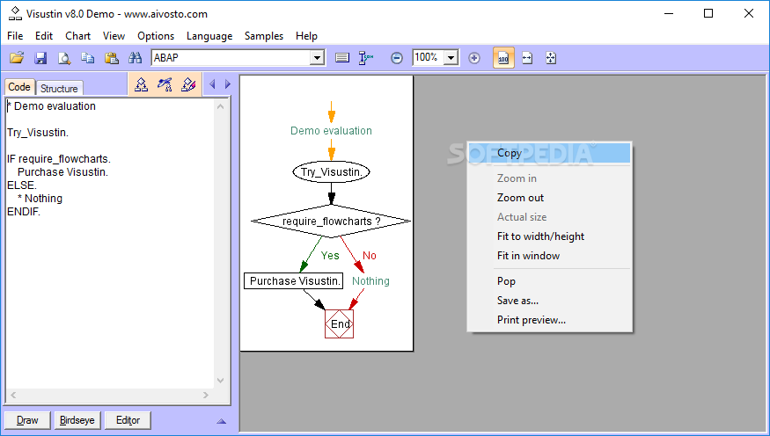The image size is (770, 436).
Task: Choose Copy in the context menu
Action: click(x=549, y=153)
